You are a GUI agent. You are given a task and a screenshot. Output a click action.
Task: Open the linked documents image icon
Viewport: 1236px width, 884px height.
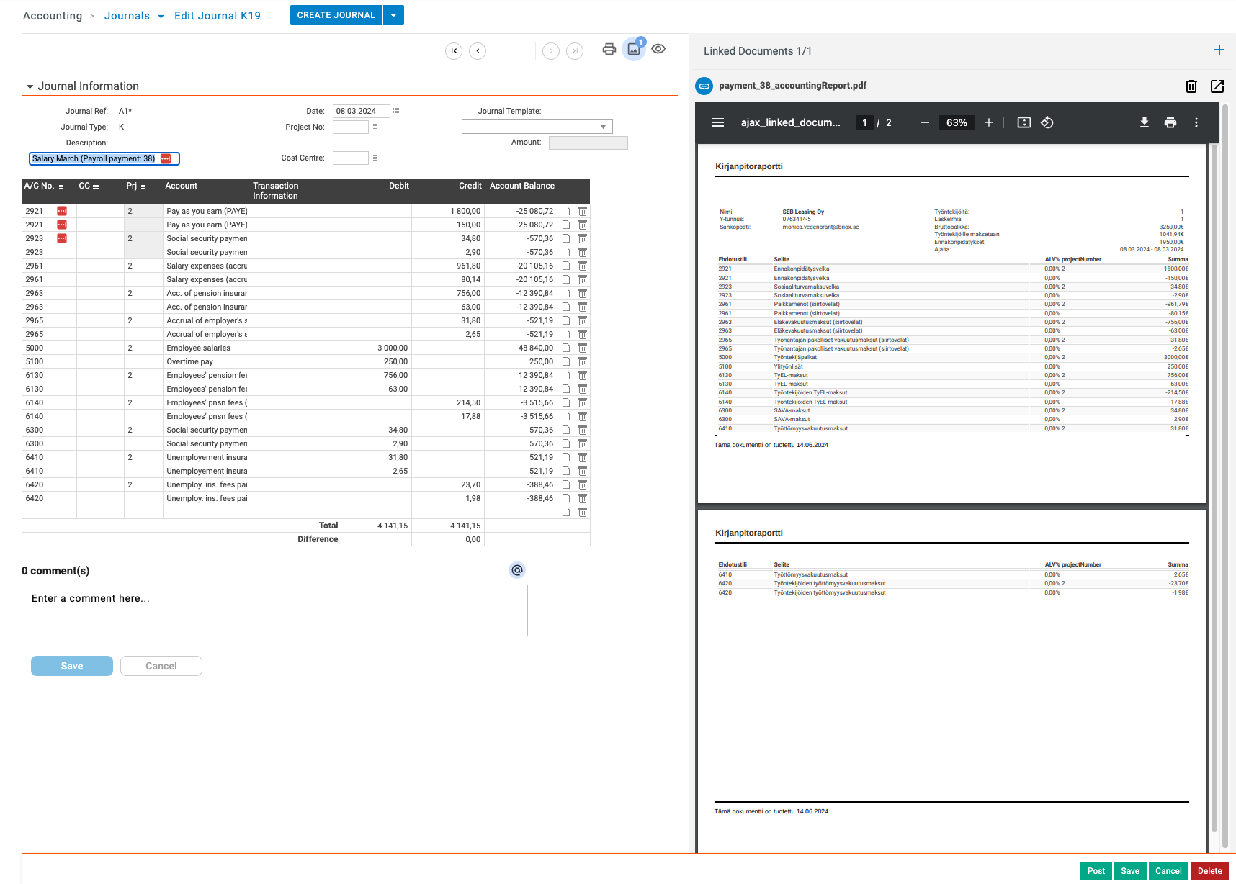click(x=634, y=49)
